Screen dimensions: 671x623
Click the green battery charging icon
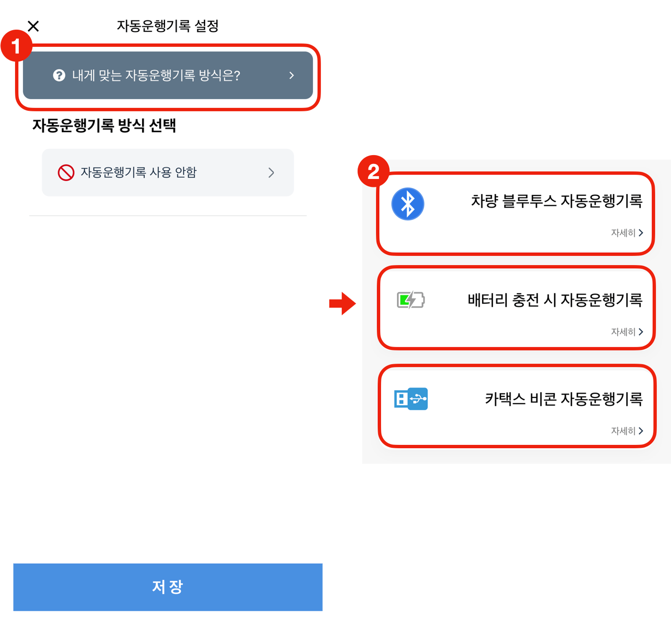[411, 300]
